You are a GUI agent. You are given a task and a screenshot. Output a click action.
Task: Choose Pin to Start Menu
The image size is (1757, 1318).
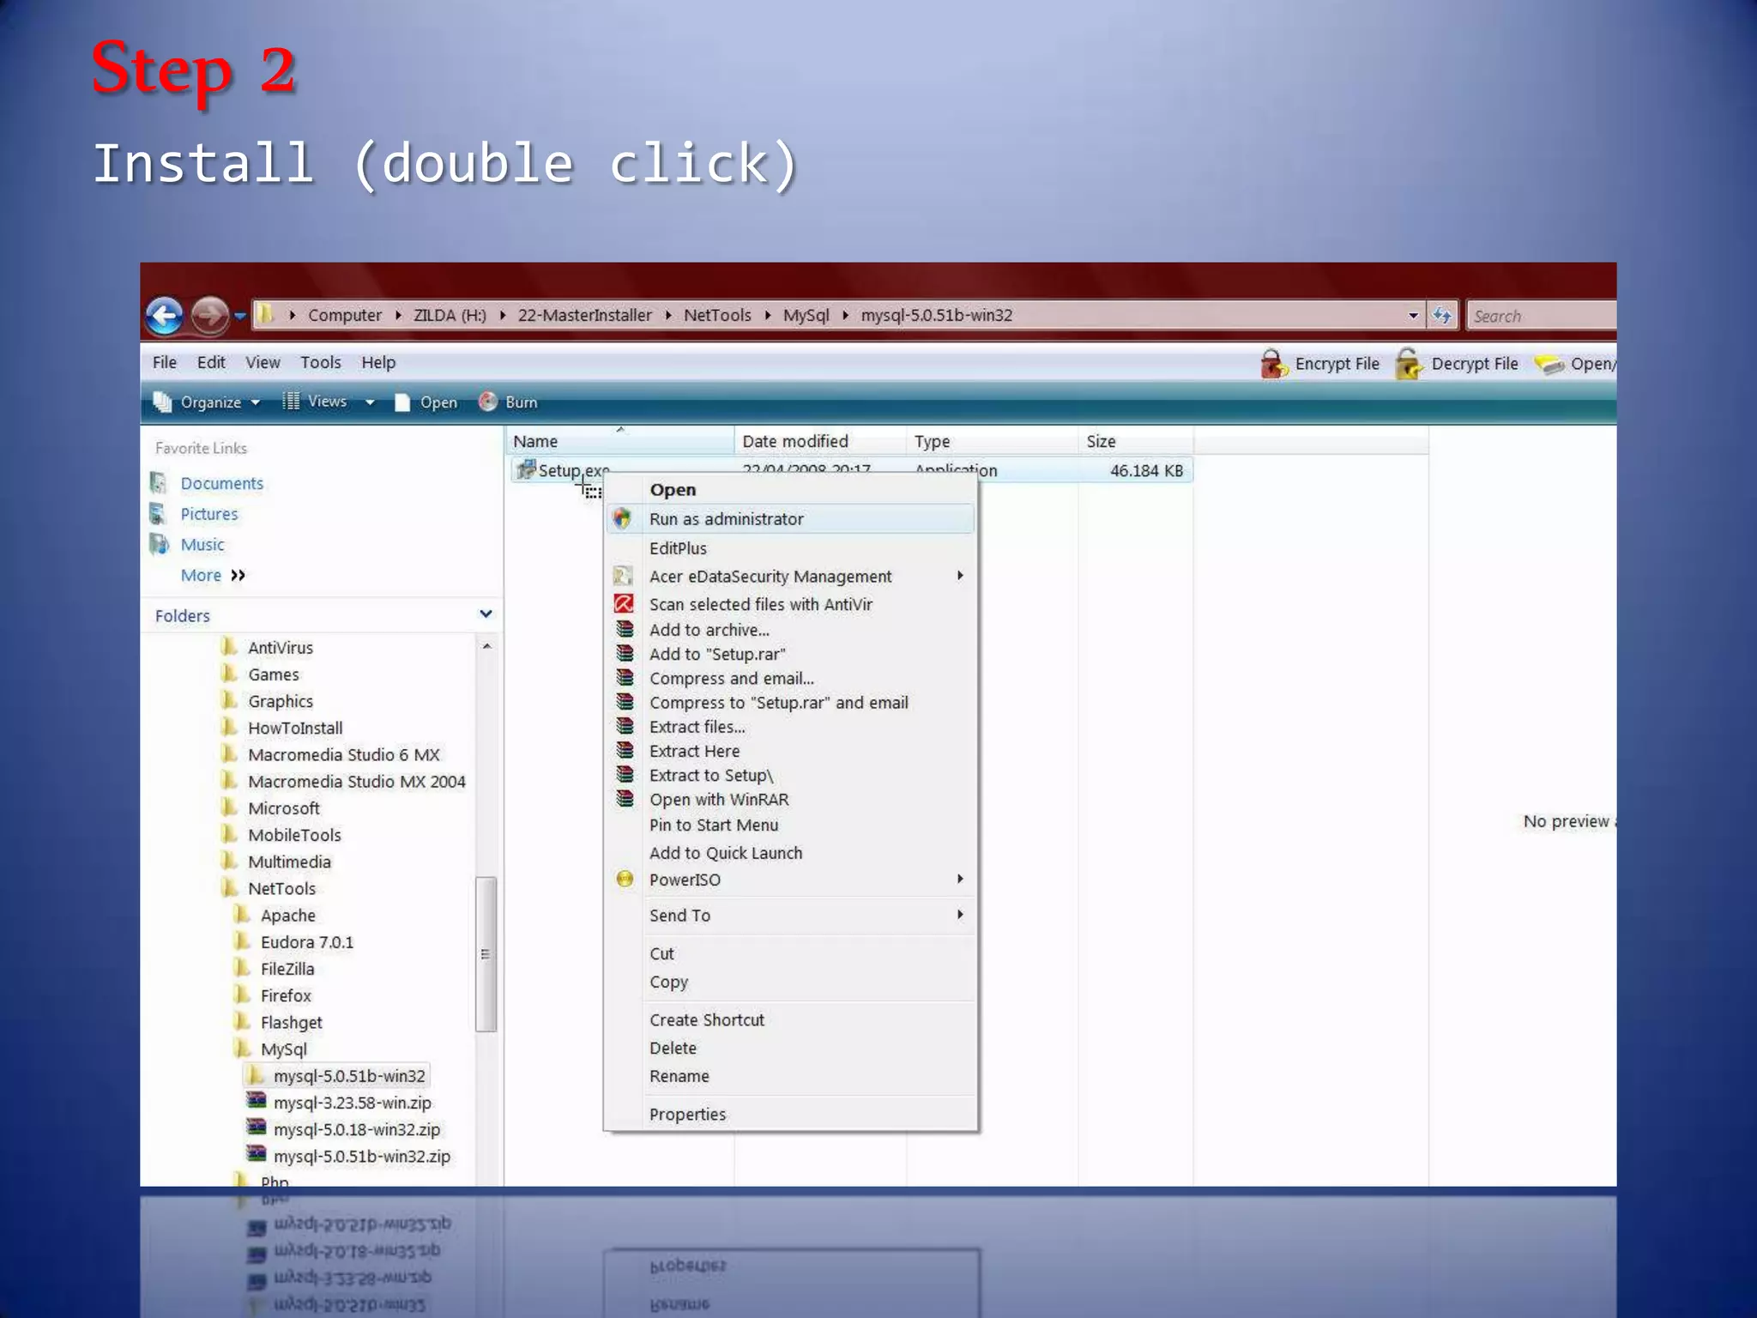(714, 825)
